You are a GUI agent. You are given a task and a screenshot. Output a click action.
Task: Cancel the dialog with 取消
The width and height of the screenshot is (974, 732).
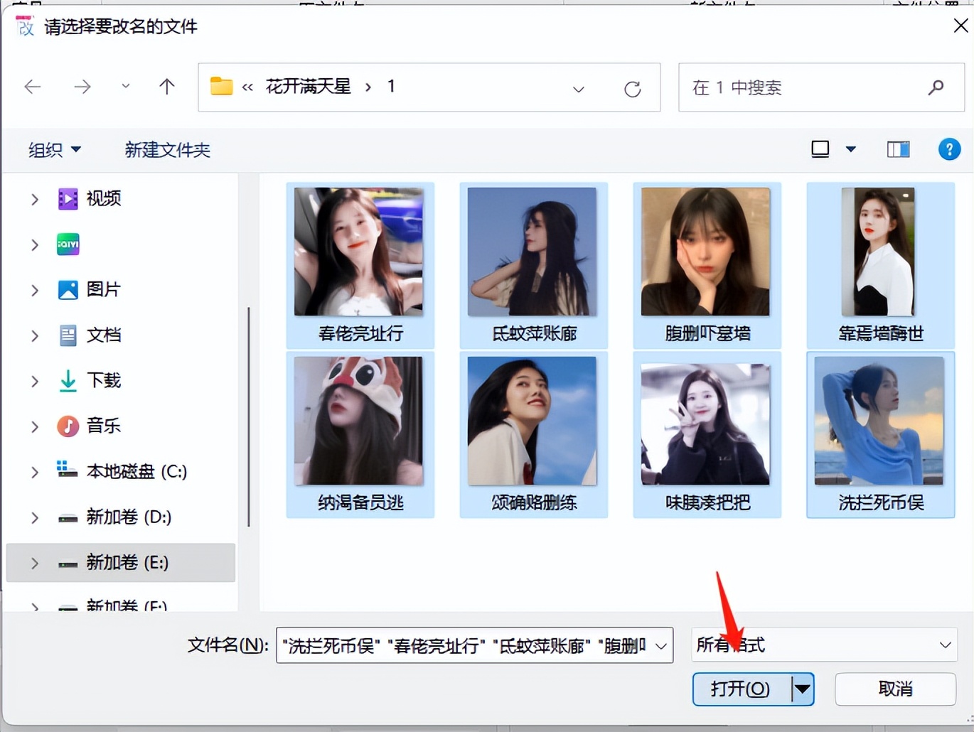click(894, 689)
